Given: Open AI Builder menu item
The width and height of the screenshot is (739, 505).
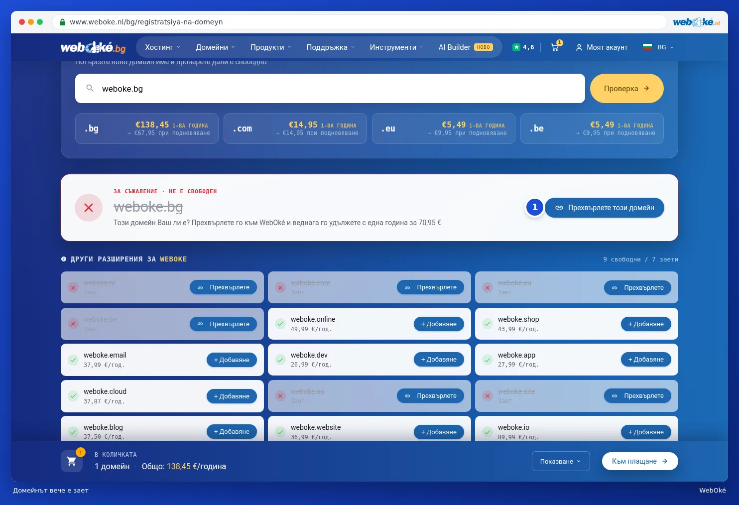Looking at the screenshot, I should click(x=465, y=47).
